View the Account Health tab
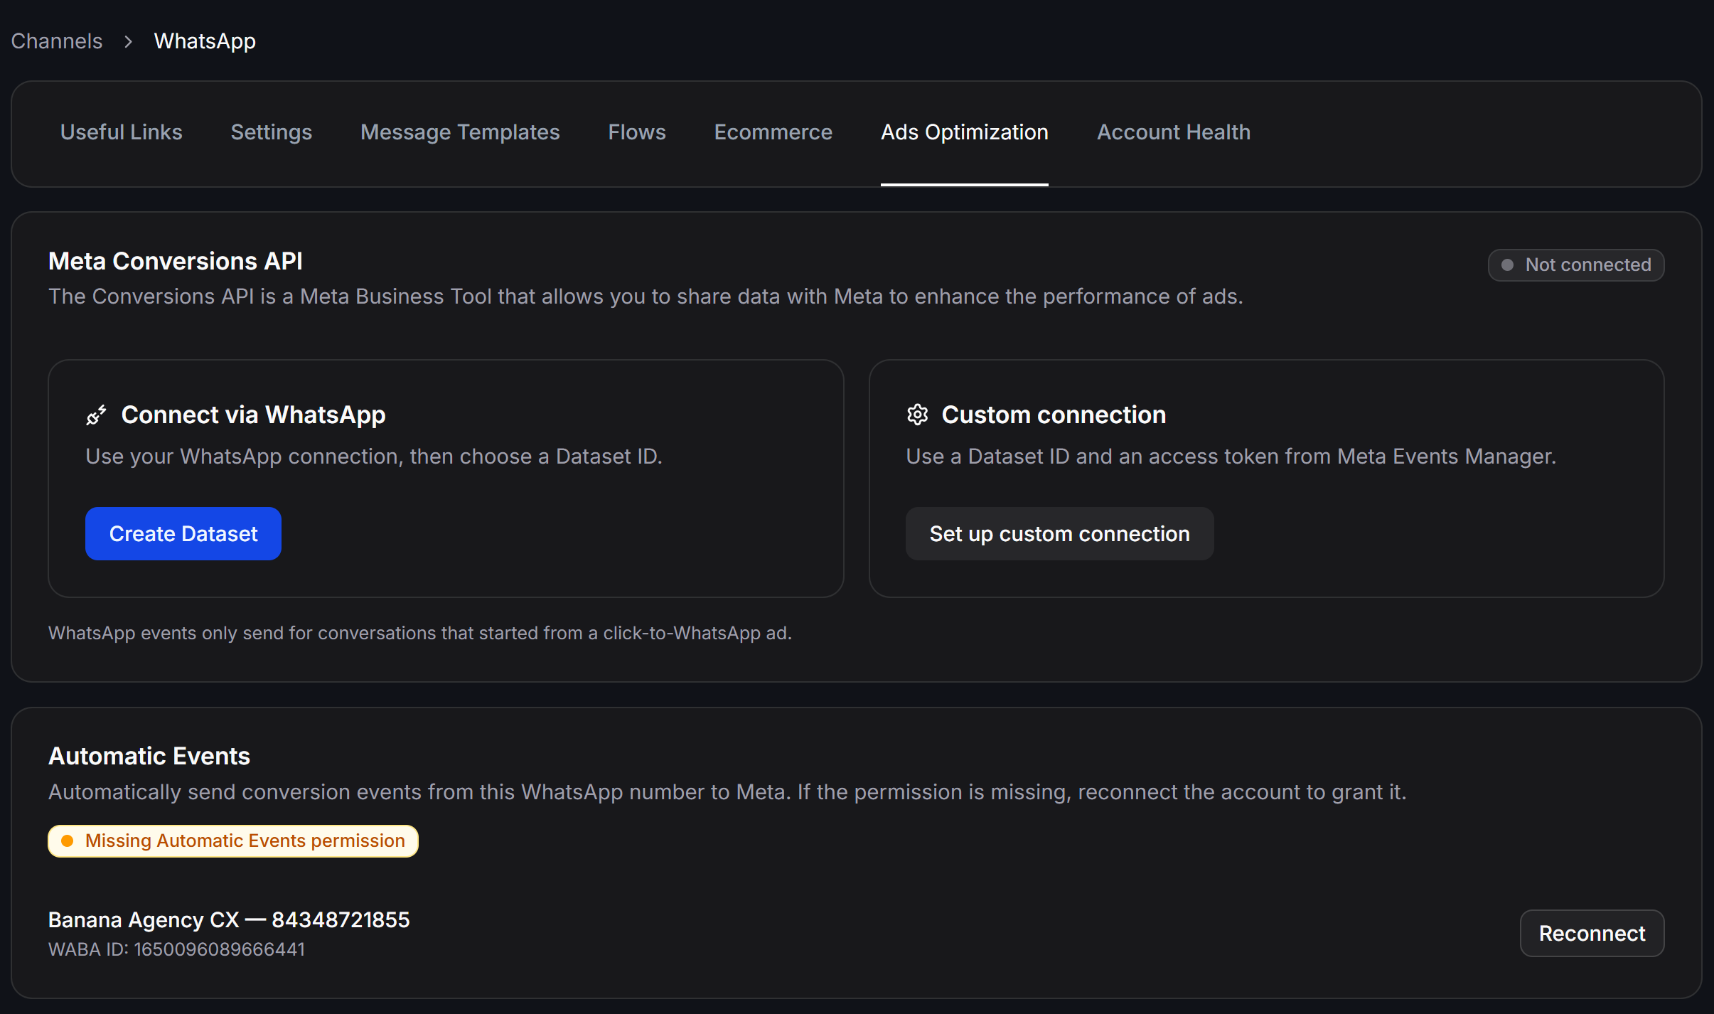 click(x=1174, y=132)
